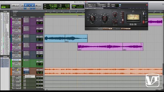Open the Nudge value dropdown
Viewport: 164px width, 92px height.
tap(83, 7)
